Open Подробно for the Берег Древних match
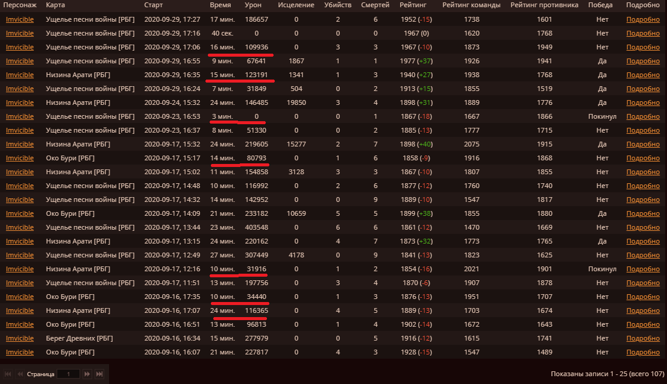This screenshot has height=384, width=667. 643,338
